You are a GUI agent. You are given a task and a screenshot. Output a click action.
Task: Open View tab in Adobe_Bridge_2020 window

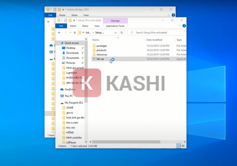86,15
